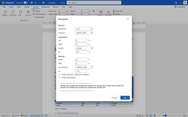
Task: Open the Position dropdown in ribbon
Action: tap(101, 13)
